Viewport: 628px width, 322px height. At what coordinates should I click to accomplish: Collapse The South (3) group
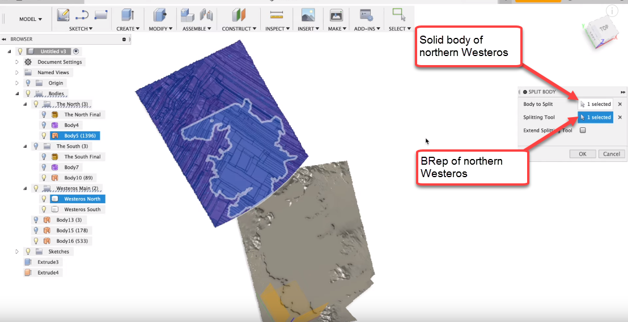click(x=25, y=146)
